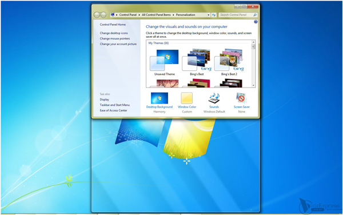Click the address bar refresh icon
Image resolution: width=343 pixels, height=215 pixels.
coord(214,15)
